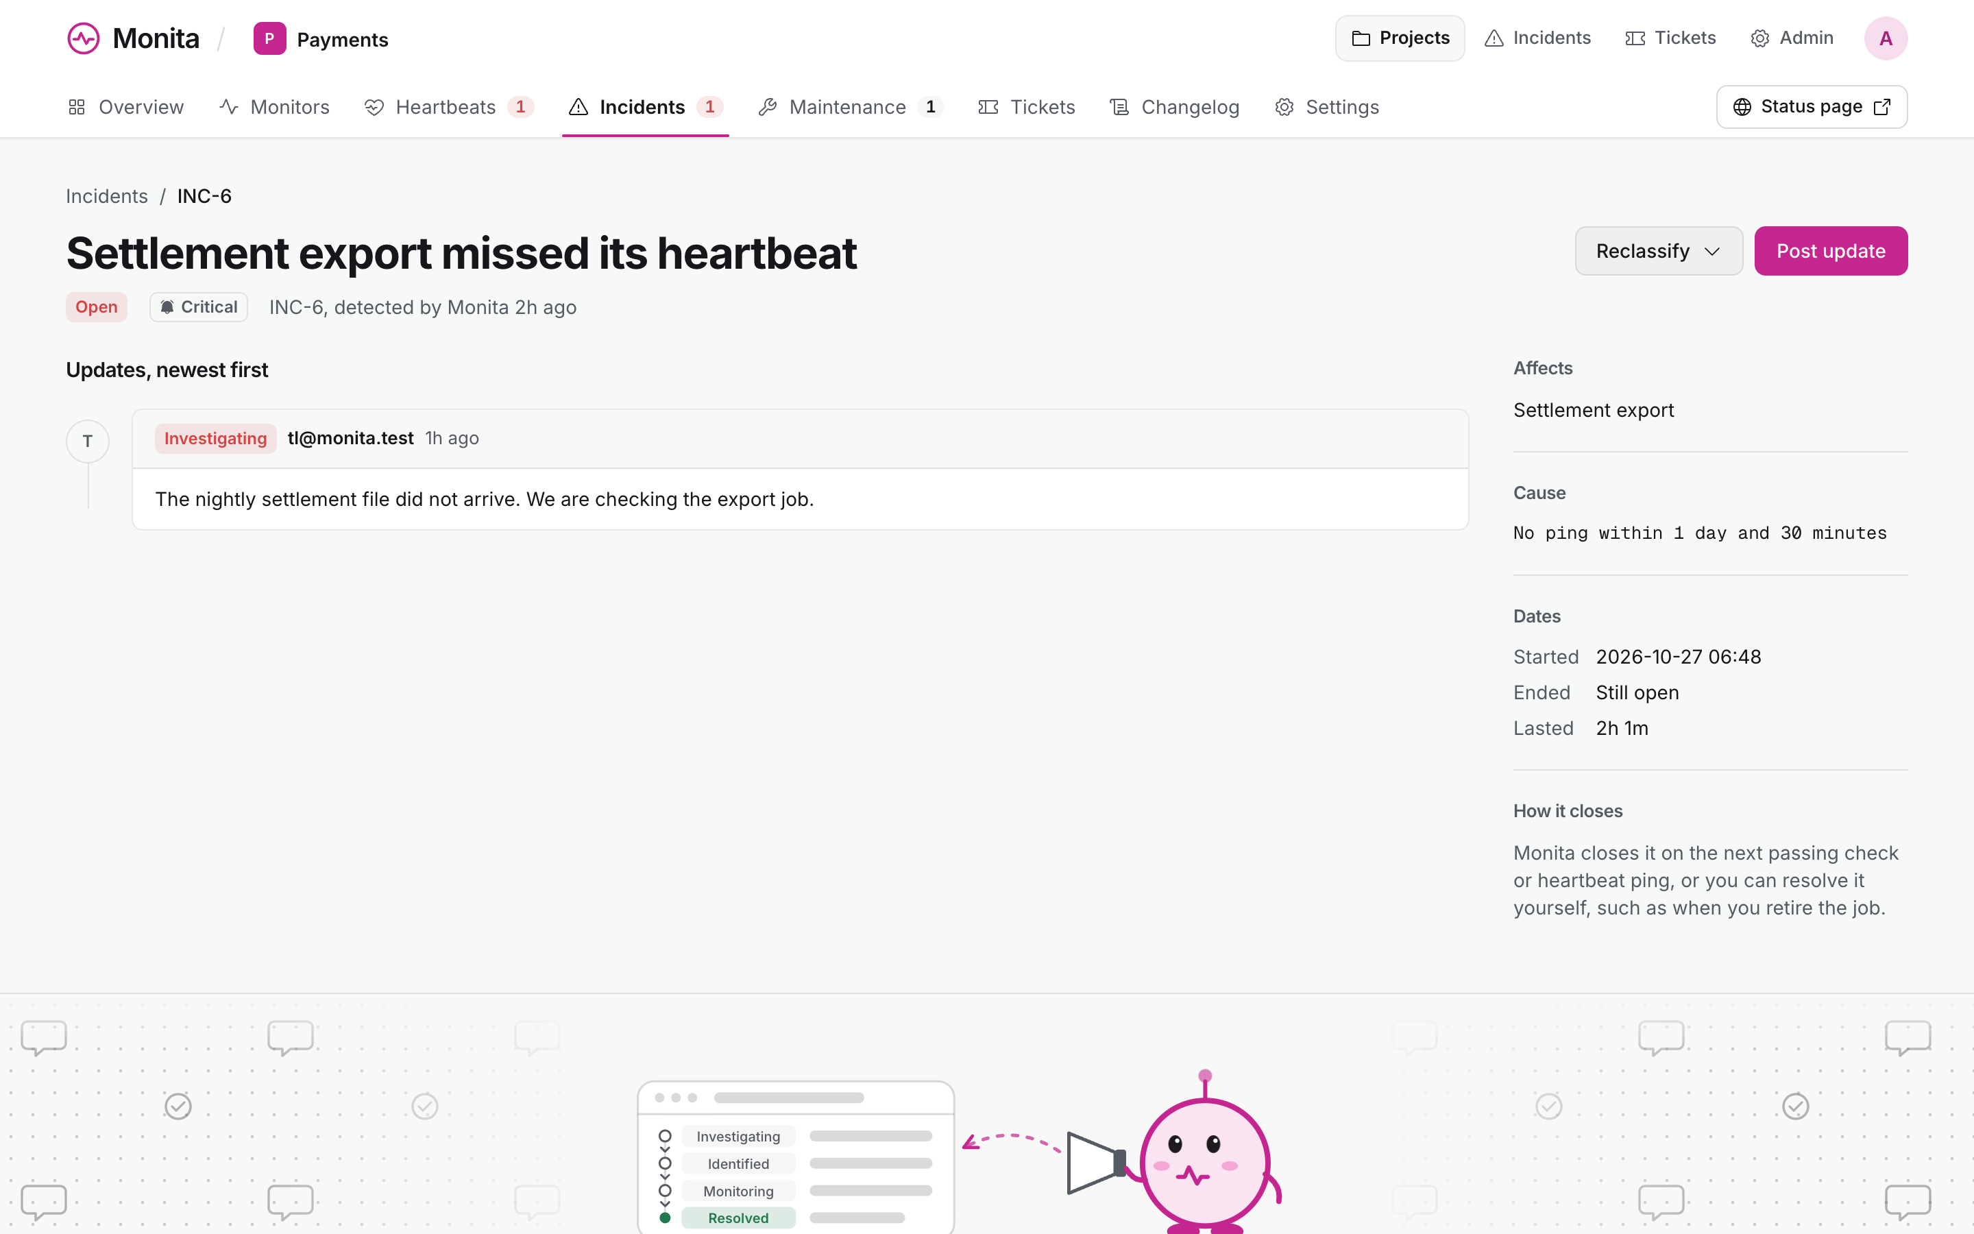This screenshot has width=1974, height=1234.
Task: Click the INC-6 breadcrumb text
Action: 204,196
